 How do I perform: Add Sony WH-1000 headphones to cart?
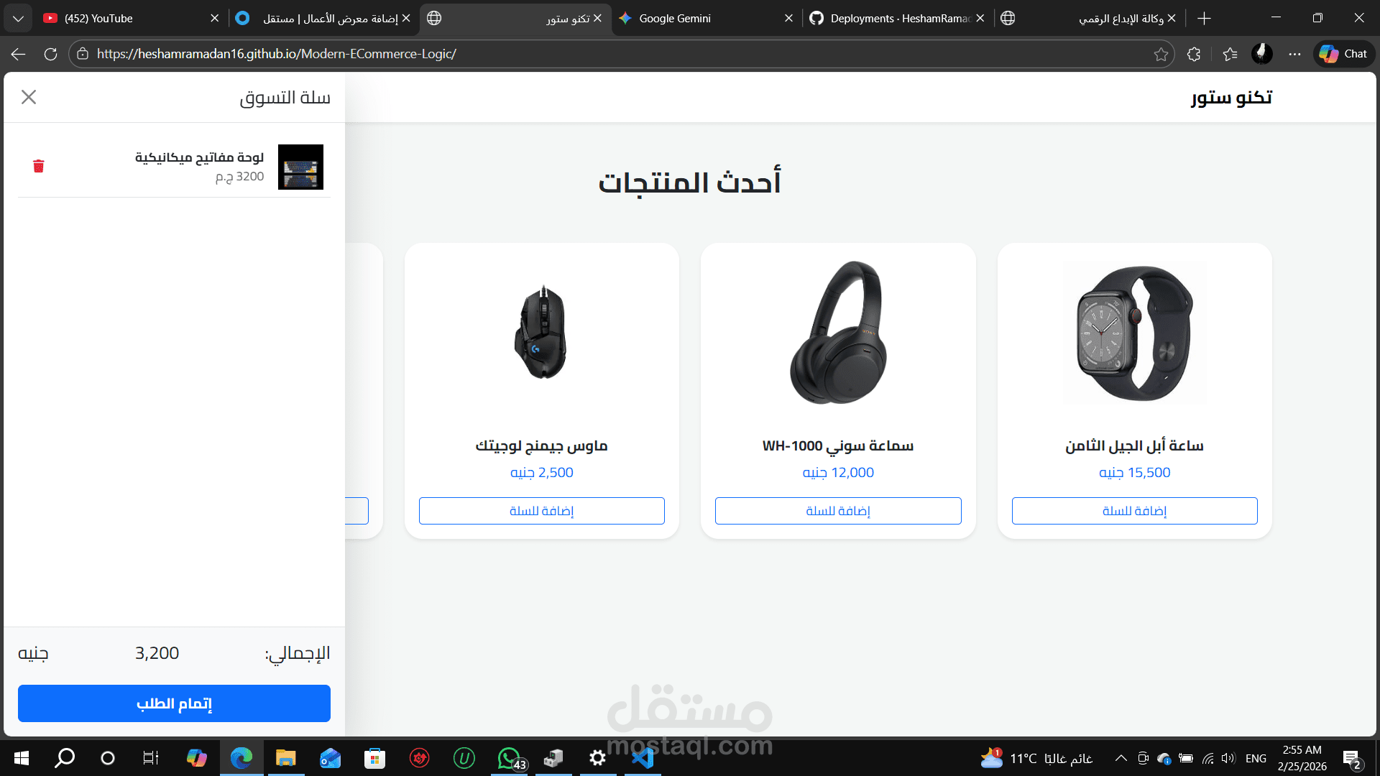[838, 511]
